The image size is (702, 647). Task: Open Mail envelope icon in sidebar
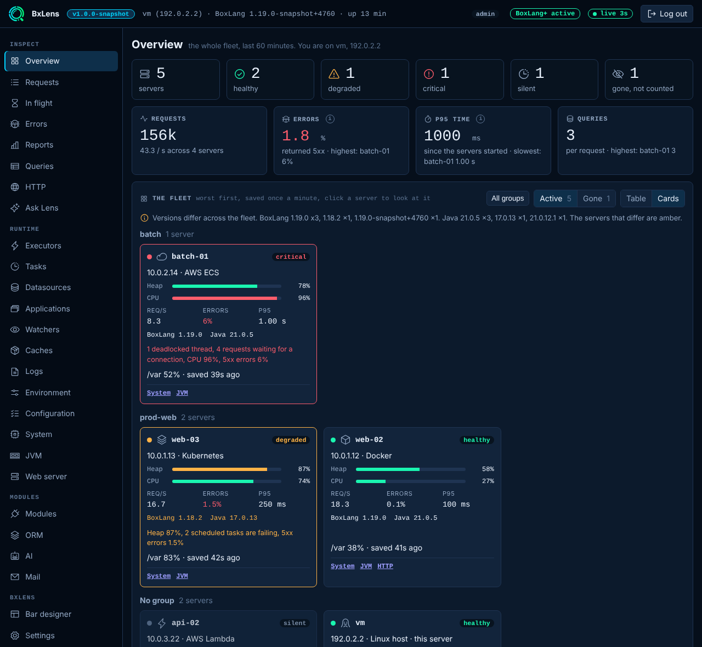pos(15,577)
